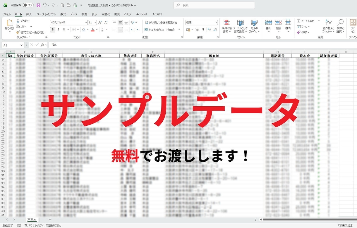357x228 pixels.
Task: Add a new sheet with plus button
Action: point(50,219)
